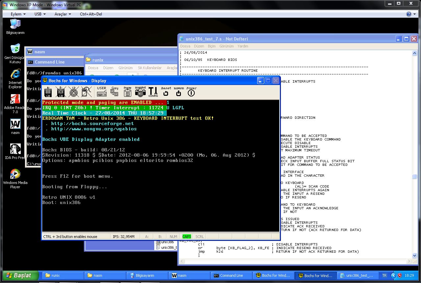Image resolution: width=421 pixels, height=283 pixels.
Task: Select the Adobe Reader 7.0 desktop icon
Action: [x=15, y=104]
